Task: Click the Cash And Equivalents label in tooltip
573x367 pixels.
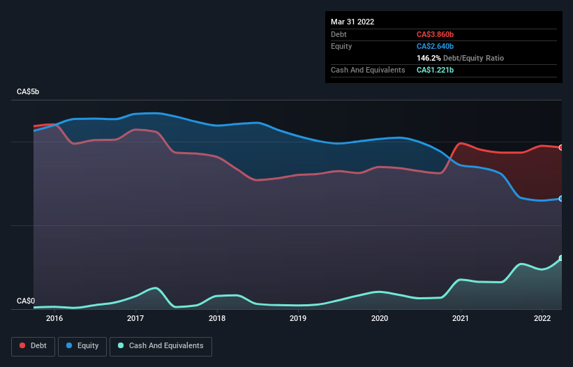Action: [368, 70]
